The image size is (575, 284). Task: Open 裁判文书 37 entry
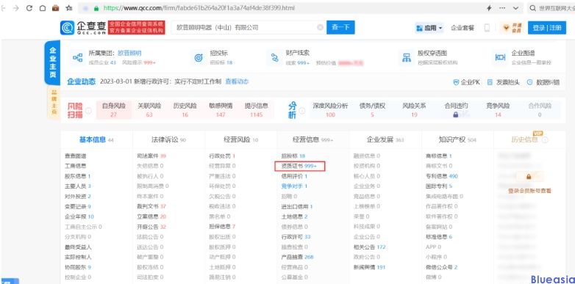[151, 206]
